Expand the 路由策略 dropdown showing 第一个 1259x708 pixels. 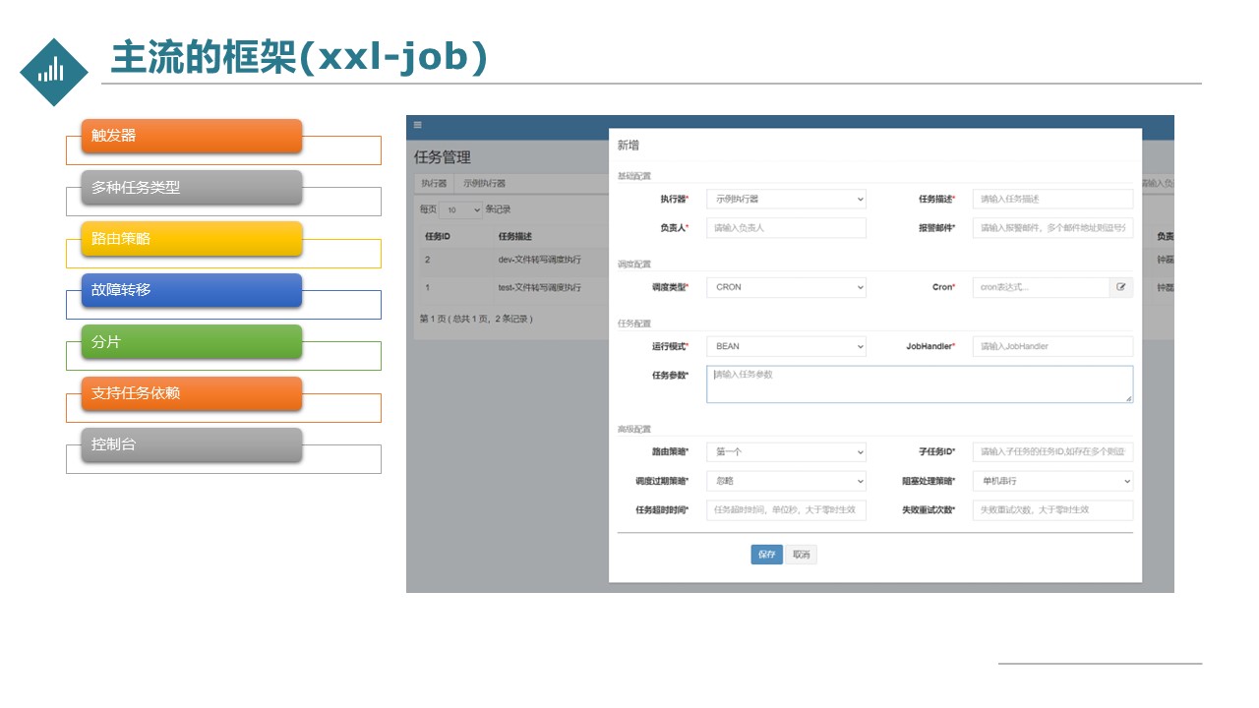(786, 452)
